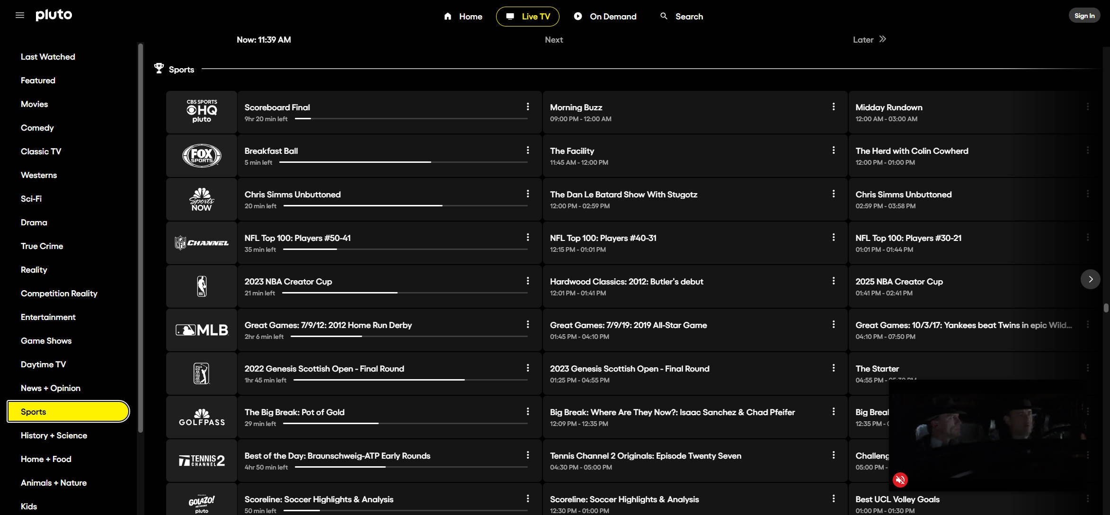The width and height of the screenshot is (1110, 515).
Task: Click the page scrollbar thumb at right edge
Action: [1106, 308]
